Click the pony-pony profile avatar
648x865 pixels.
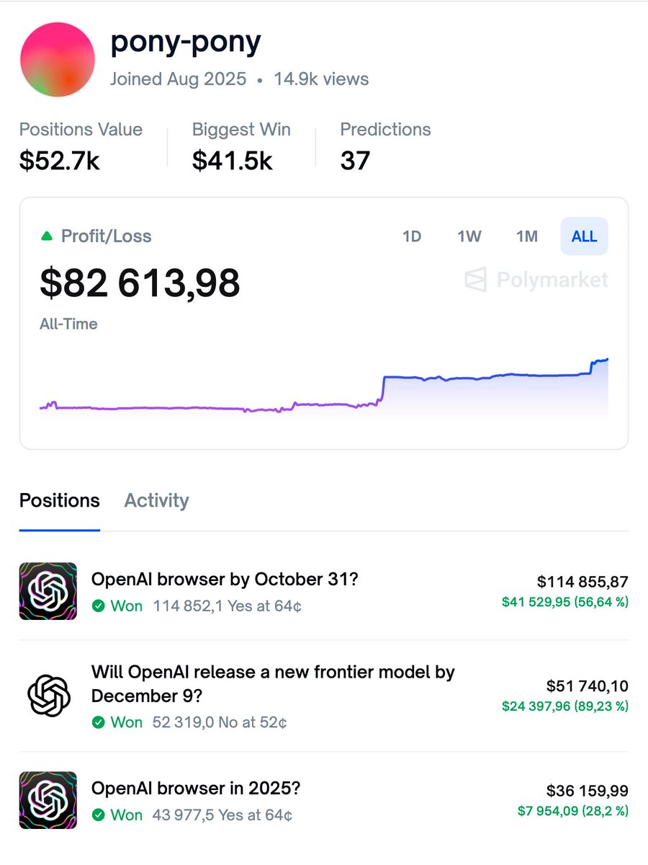58,60
